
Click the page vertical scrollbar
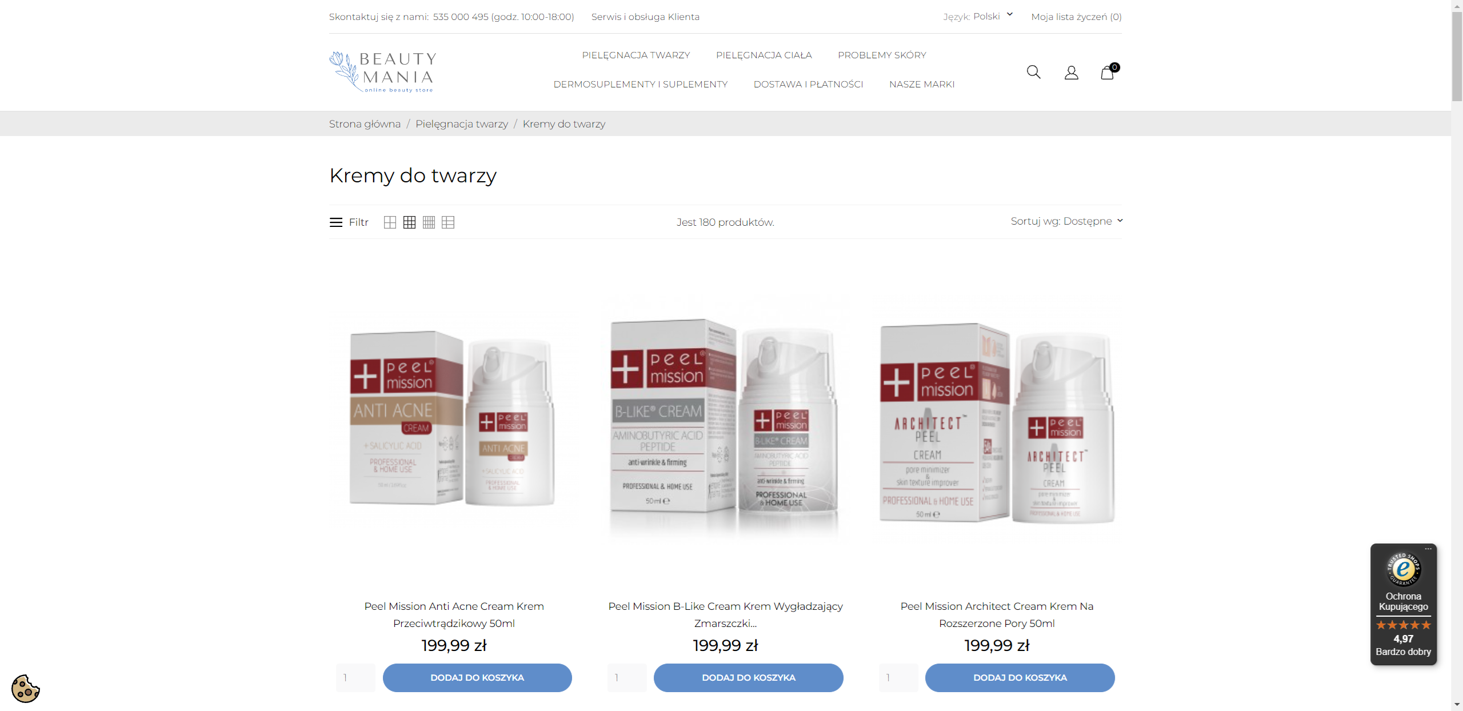(x=1457, y=354)
